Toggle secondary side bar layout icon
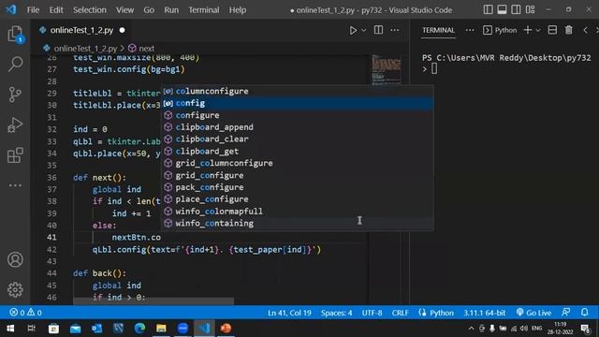The image size is (599, 337). (x=516, y=9)
